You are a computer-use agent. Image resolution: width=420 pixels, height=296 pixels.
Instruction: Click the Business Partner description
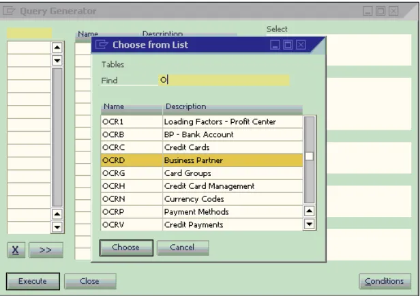[x=194, y=160]
